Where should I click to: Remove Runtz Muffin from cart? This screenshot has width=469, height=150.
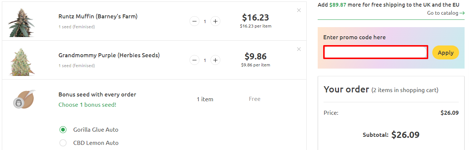(x=299, y=10)
